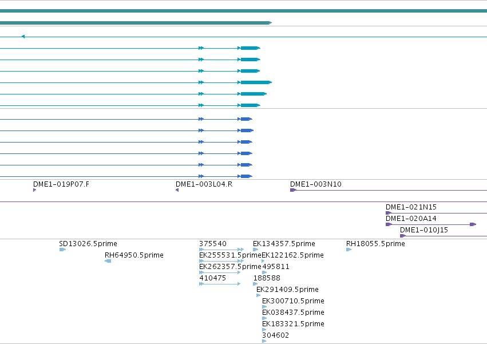This screenshot has width=487, height=344.
Task: Click the DME1-021N15 start arrow glyph
Action: [389, 213]
